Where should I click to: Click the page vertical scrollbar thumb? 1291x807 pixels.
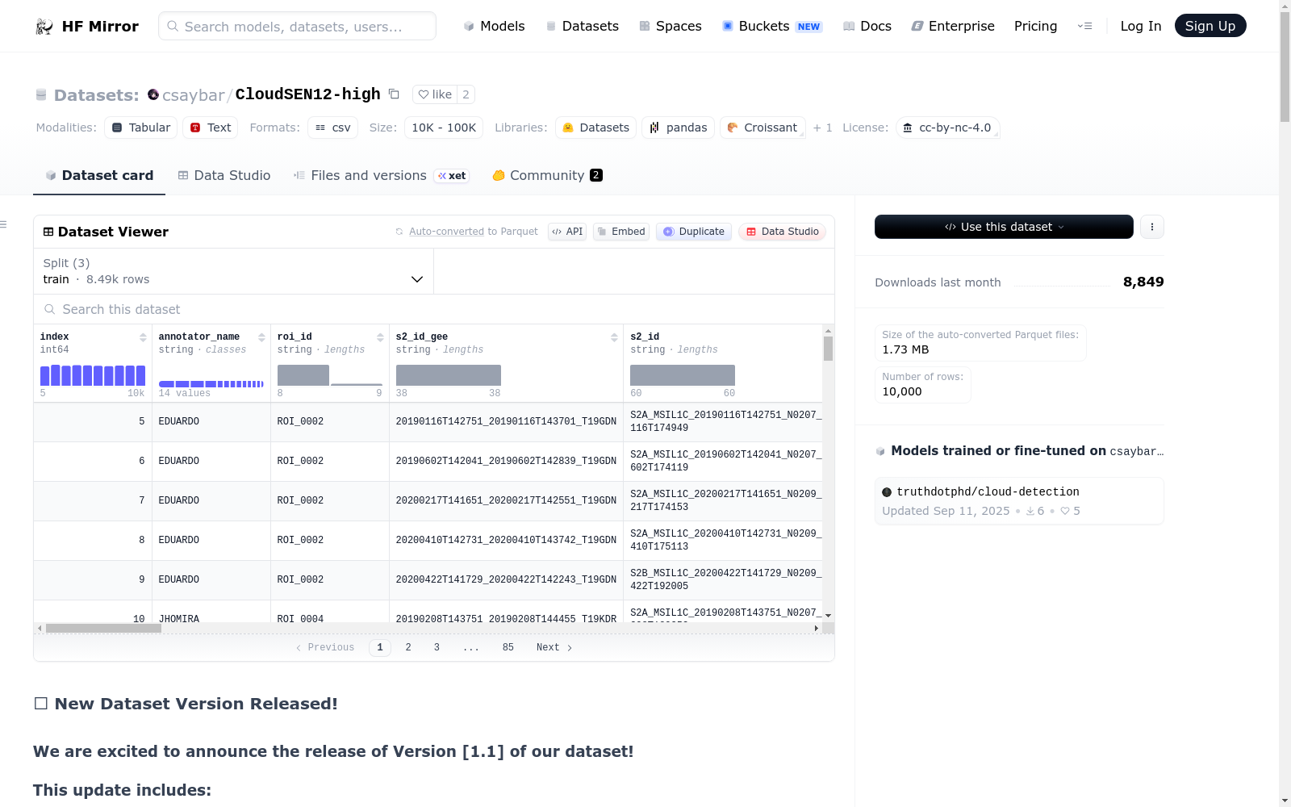click(1285, 67)
